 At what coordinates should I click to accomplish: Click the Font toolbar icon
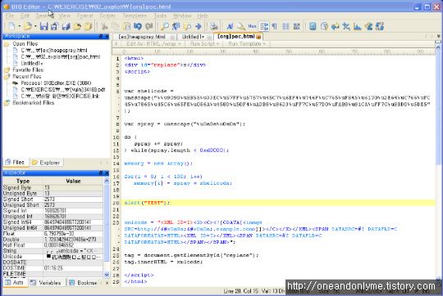(x=230, y=26)
